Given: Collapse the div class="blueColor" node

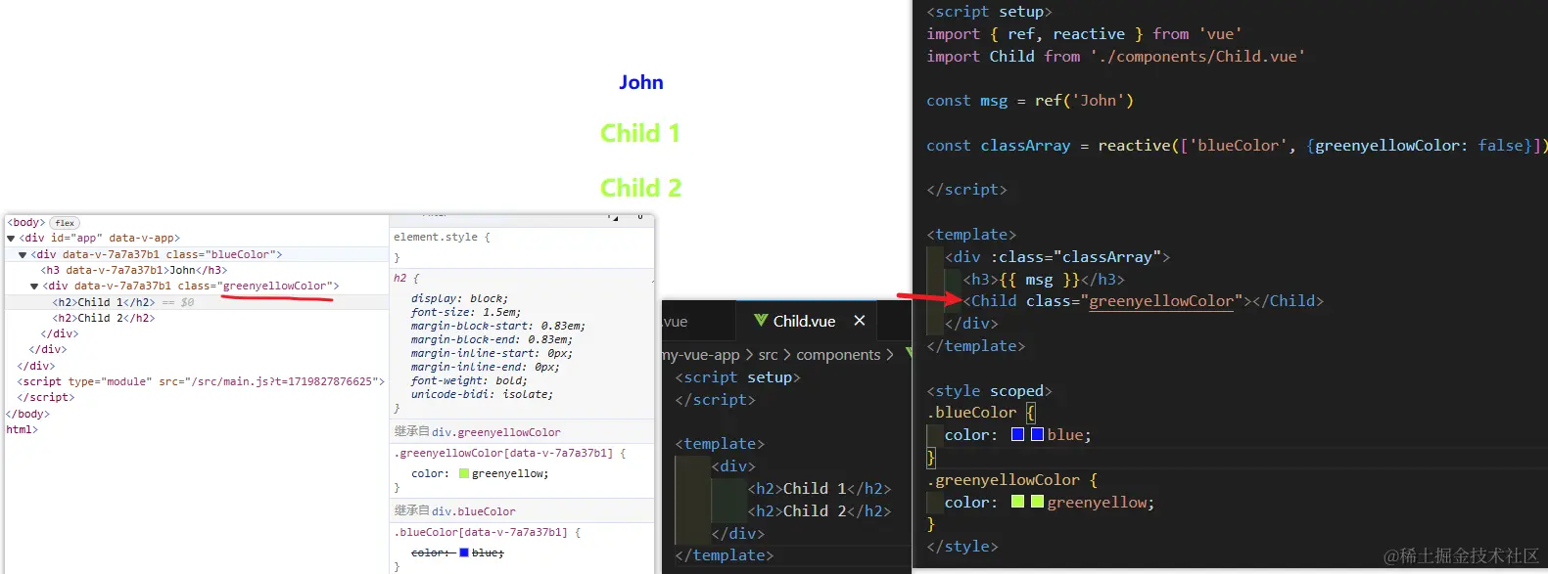Looking at the screenshot, I should (23, 255).
